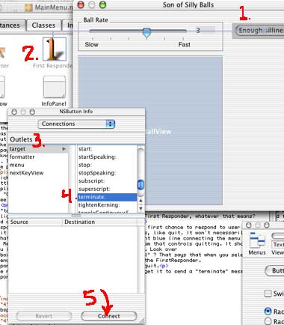Click the Ball Rate slider thumb
Screen dimensions: 284x325
pyautogui.click(x=146, y=33)
